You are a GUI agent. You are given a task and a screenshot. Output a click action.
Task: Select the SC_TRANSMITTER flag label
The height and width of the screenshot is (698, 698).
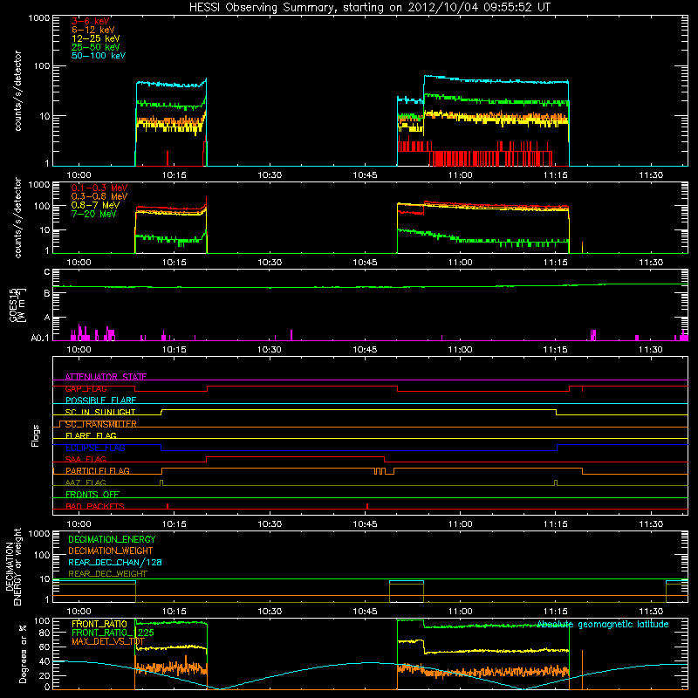pos(101,424)
